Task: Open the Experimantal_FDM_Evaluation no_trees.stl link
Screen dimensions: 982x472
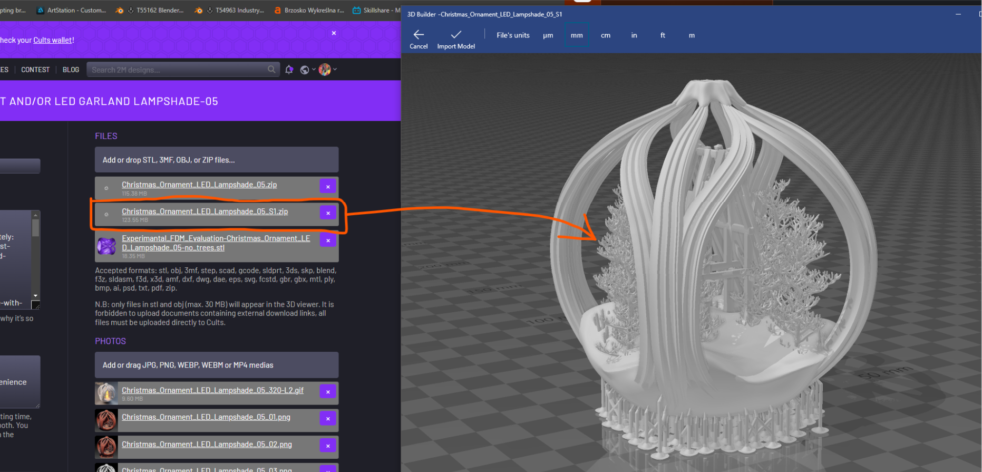Action: click(x=216, y=243)
